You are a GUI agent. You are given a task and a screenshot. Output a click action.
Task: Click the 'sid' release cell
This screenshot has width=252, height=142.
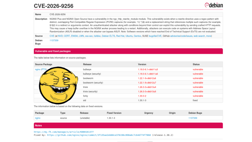[84, 100]
